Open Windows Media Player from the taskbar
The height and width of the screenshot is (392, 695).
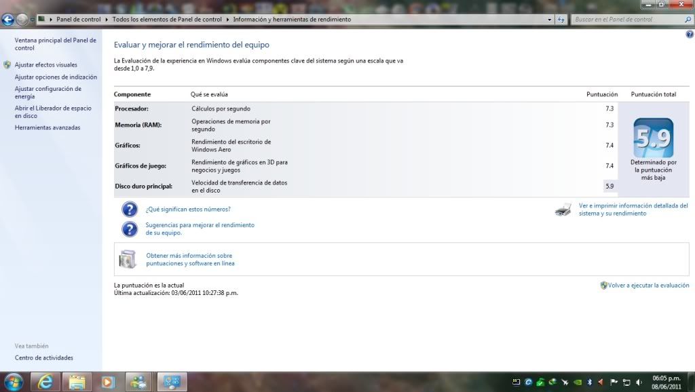[108, 382]
